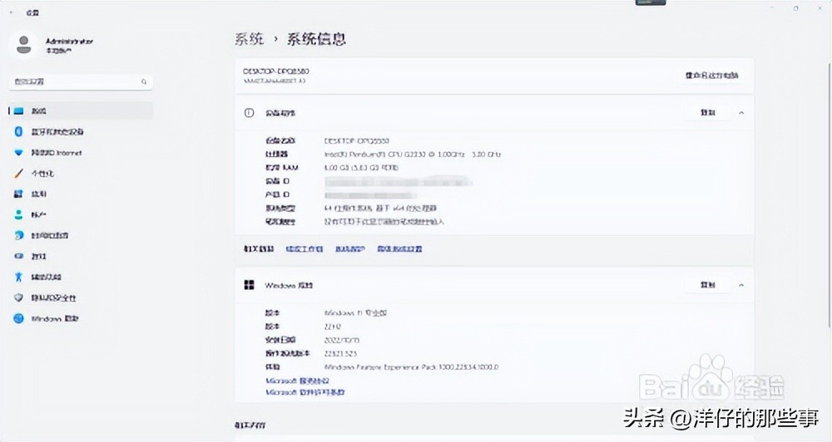Open the 网络和 Internet network icon
Image resolution: width=832 pixels, height=442 pixels.
click(x=18, y=153)
